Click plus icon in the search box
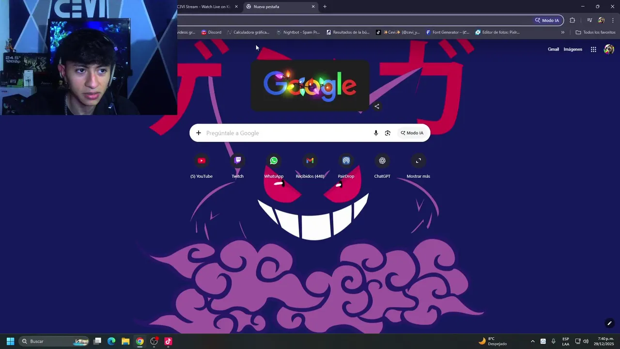The height and width of the screenshot is (349, 620). coord(198,133)
